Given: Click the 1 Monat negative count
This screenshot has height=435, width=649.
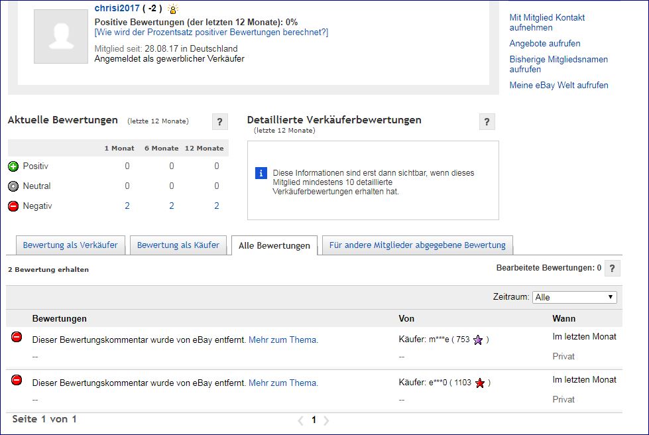Looking at the screenshot, I should [127, 206].
